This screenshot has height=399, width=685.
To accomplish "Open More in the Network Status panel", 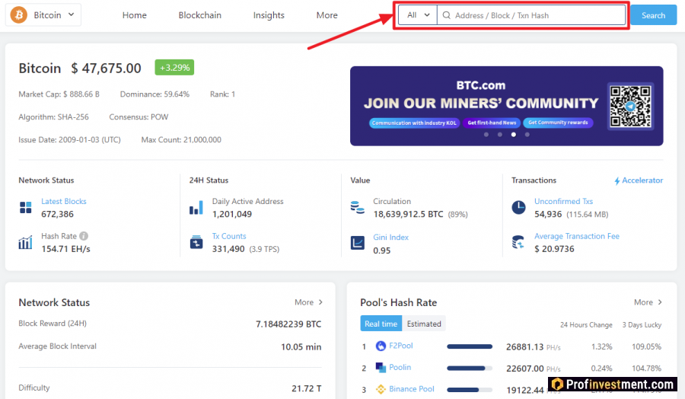I will [x=308, y=302].
